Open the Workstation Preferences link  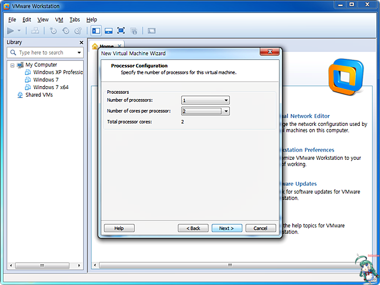pyautogui.click(x=308, y=150)
